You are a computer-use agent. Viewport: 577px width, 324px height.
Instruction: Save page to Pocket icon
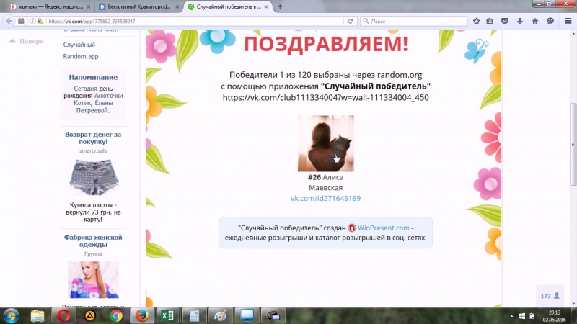[x=505, y=22]
